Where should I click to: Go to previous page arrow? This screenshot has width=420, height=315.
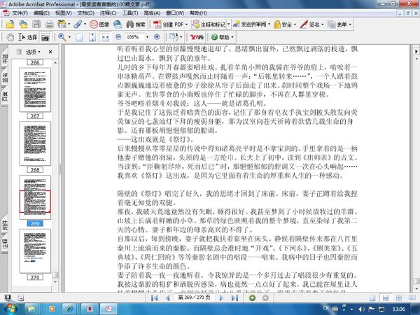[x=168, y=298]
